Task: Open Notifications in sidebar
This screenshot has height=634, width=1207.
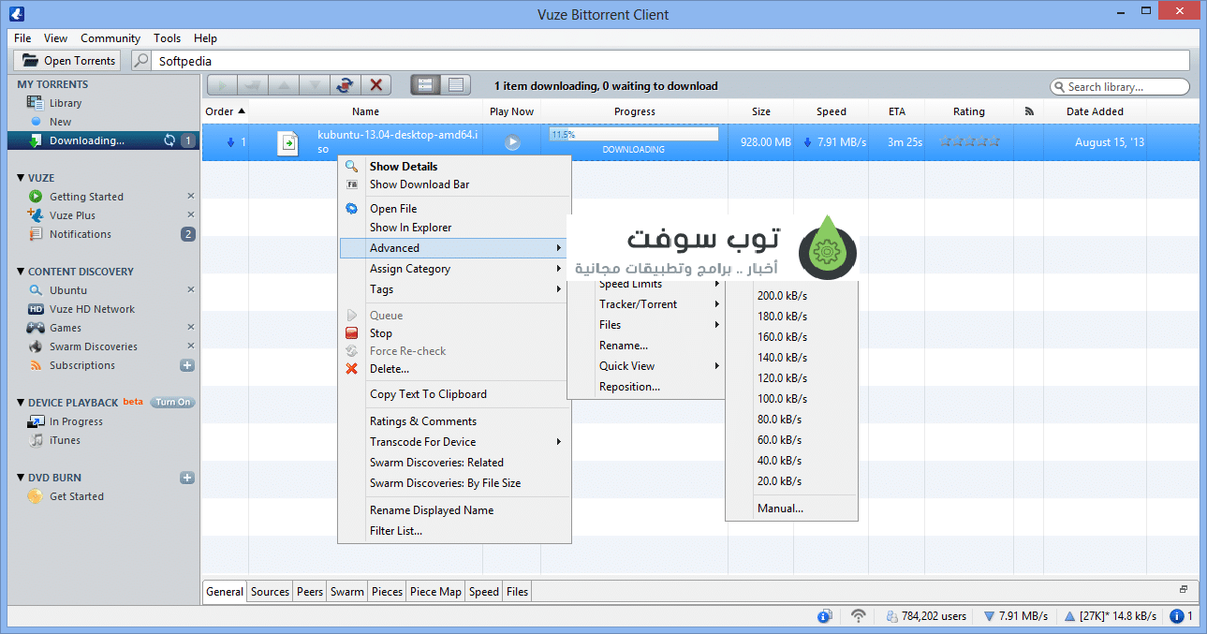Action: tap(81, 234)
